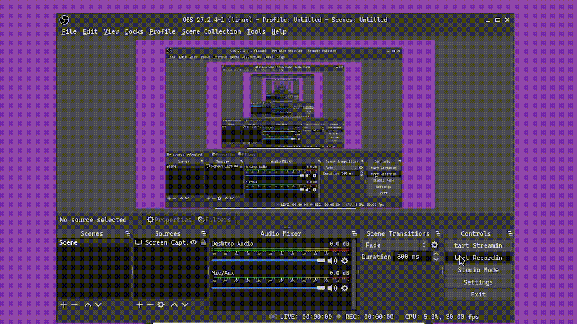Open the Tools menu

click(x=256, y=31)
